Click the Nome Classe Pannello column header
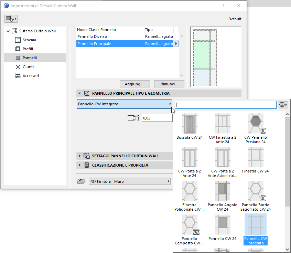 click(110, 30)
